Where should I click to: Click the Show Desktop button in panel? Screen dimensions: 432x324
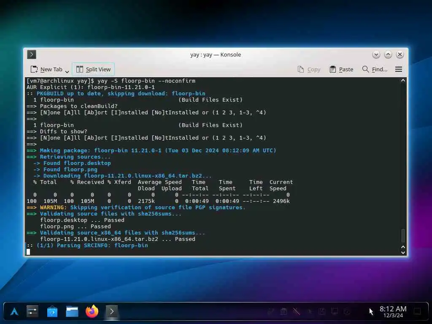pos(417,312)
